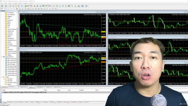Viewport: 188px width, 106px height.
Task: Open the Insert menu
Action: 10,3
